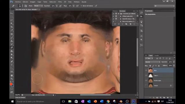The height and width of the screenshot is (104, 185).
Task: Open eraser Modo dropdown
Action: [38, 6]
